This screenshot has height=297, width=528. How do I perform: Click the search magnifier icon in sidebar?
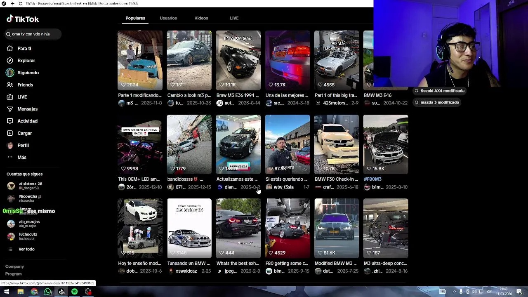coord(8,34)
